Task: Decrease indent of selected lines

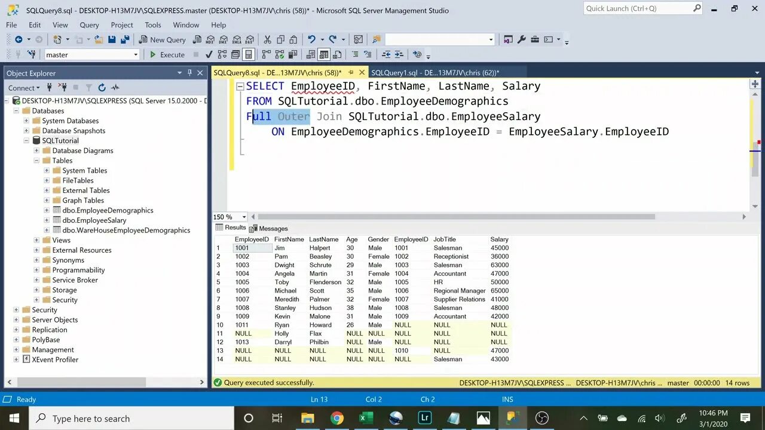Action: 386,54
